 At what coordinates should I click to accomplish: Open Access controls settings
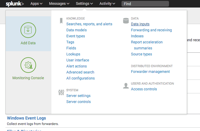[x=144, y=89]
